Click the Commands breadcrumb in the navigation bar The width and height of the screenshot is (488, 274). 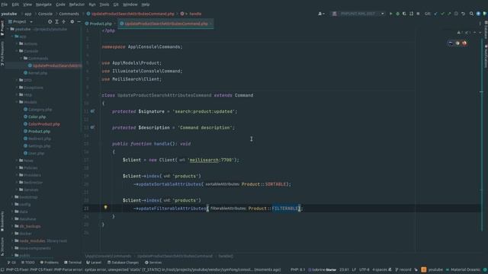point(69,14)
